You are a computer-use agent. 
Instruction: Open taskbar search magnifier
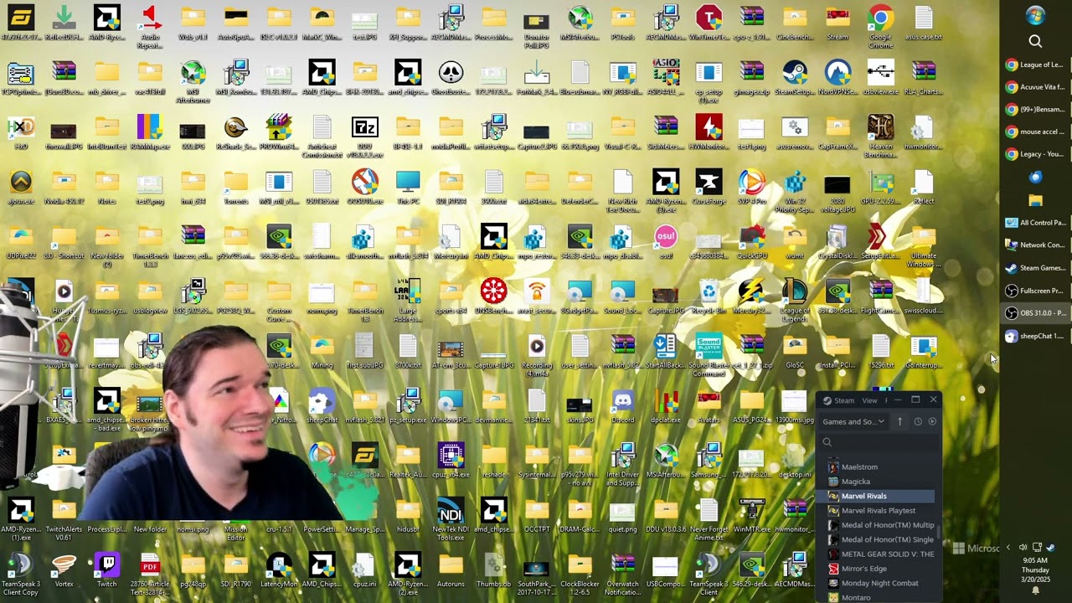[1035, 41]
